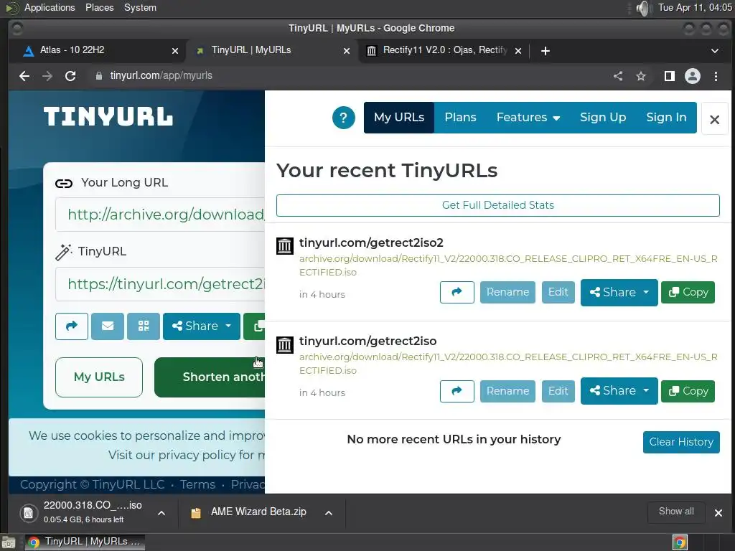Viewport: 735px width, 551px height.
Task: Click the Clear History button
Action: [681, 442]
